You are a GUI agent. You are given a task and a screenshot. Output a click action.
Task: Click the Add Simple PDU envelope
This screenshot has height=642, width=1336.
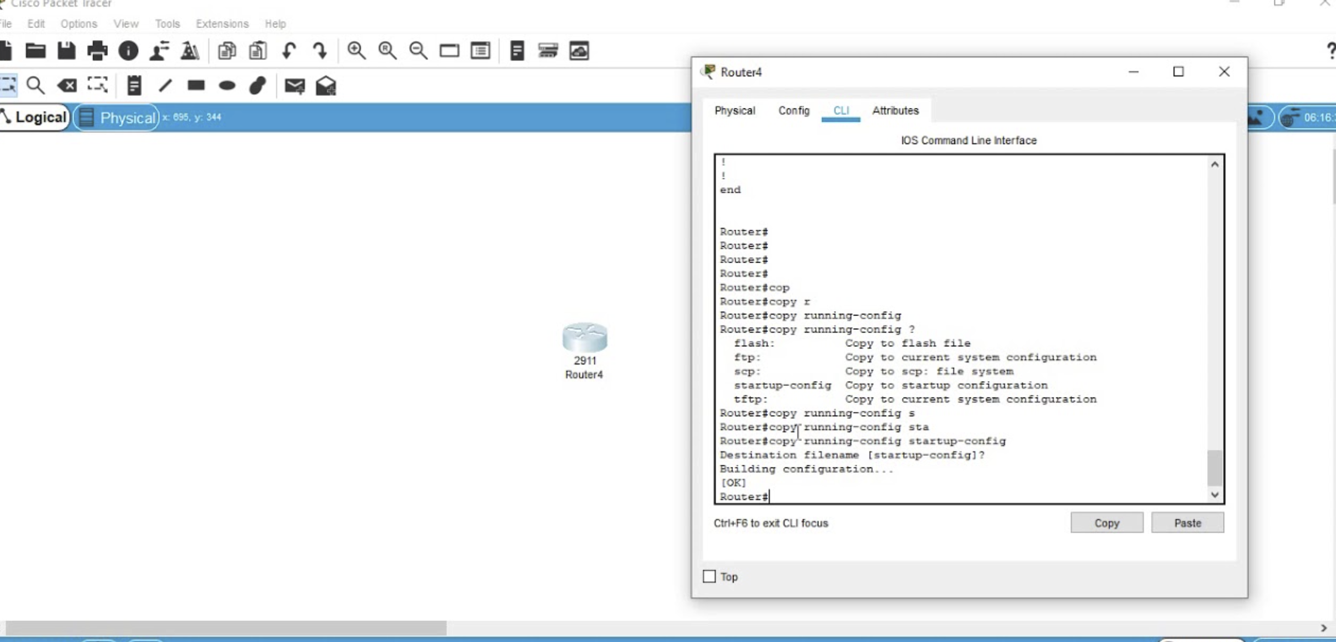295,85
